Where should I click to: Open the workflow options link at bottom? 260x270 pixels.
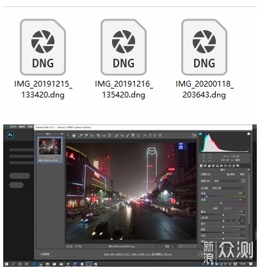pyautogui.click(x=138, y=255)
